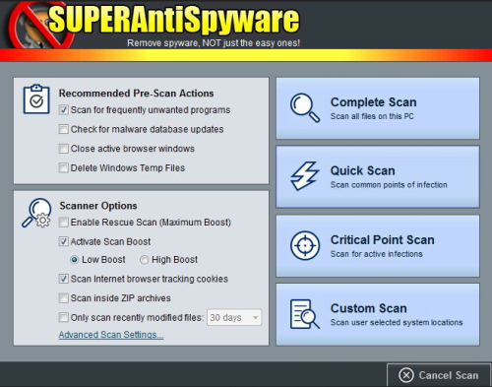Begin a Custom Scan
The height and width of the screenshot is (387, 492).
point(378,314)
